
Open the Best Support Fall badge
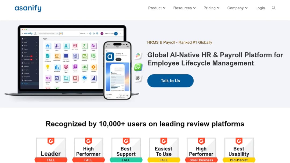[126, 150]
